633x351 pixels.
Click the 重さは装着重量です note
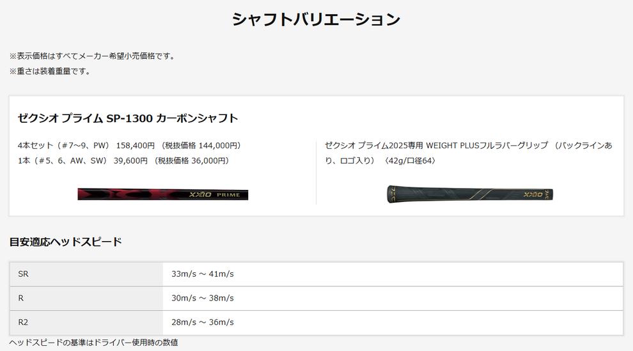(51, 72)
